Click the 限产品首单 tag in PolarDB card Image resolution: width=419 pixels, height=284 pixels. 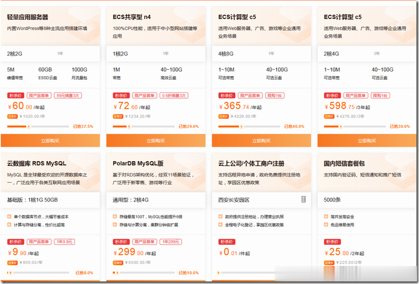(x=144, y=242)
